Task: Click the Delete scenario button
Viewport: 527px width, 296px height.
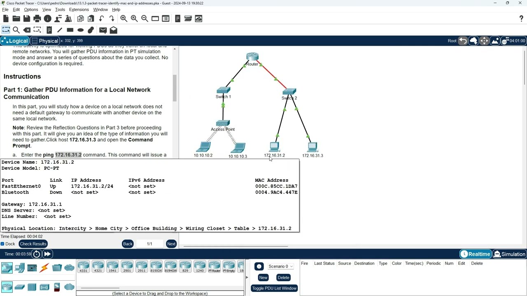Action: (x=283, y=277)
